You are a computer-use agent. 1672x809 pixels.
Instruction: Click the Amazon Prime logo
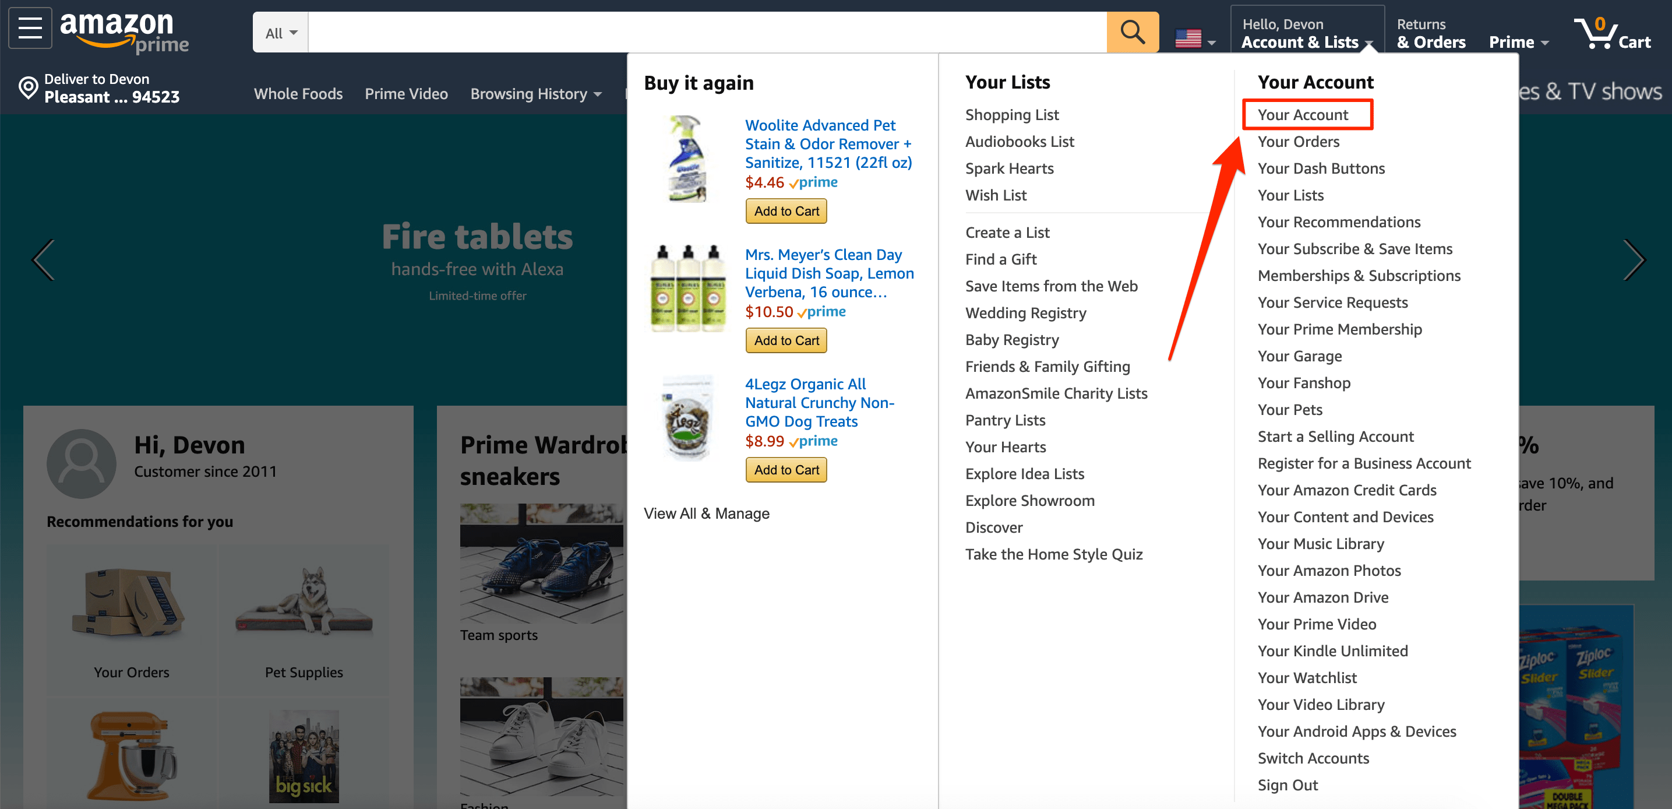tap(124, 32)
